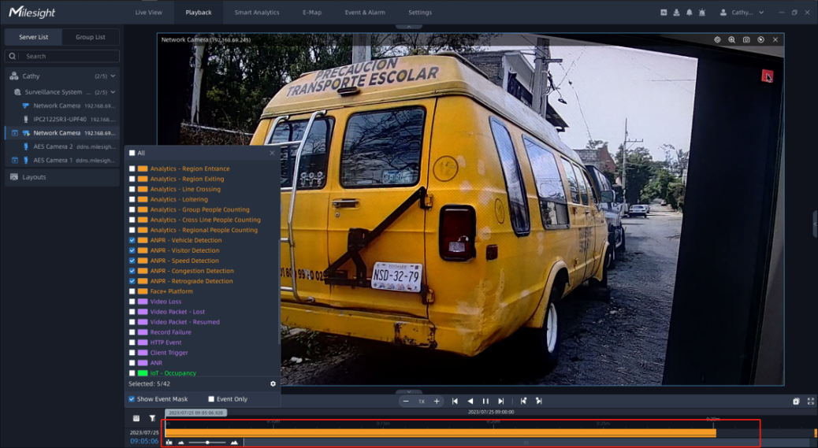Collapse the top panel with the upper chevron
This screenshot has width=818, height=448.
tap(408, 27)
